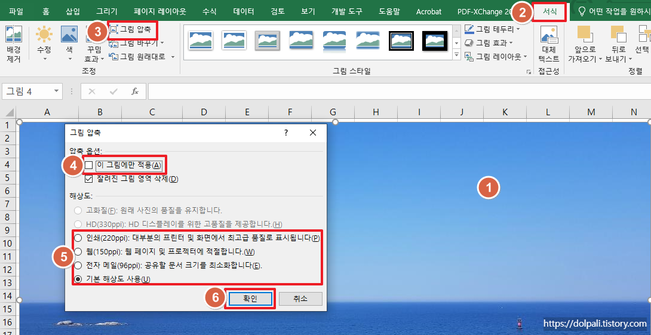Open the Name Box dropdown arrow
The width and height of the screenshot is (651, 335).
coord(56,91)
